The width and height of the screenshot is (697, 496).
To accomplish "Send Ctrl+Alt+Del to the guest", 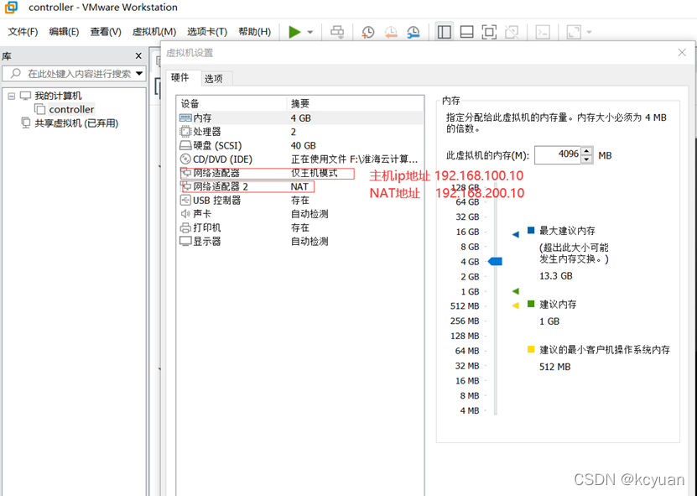I will 337,31.
